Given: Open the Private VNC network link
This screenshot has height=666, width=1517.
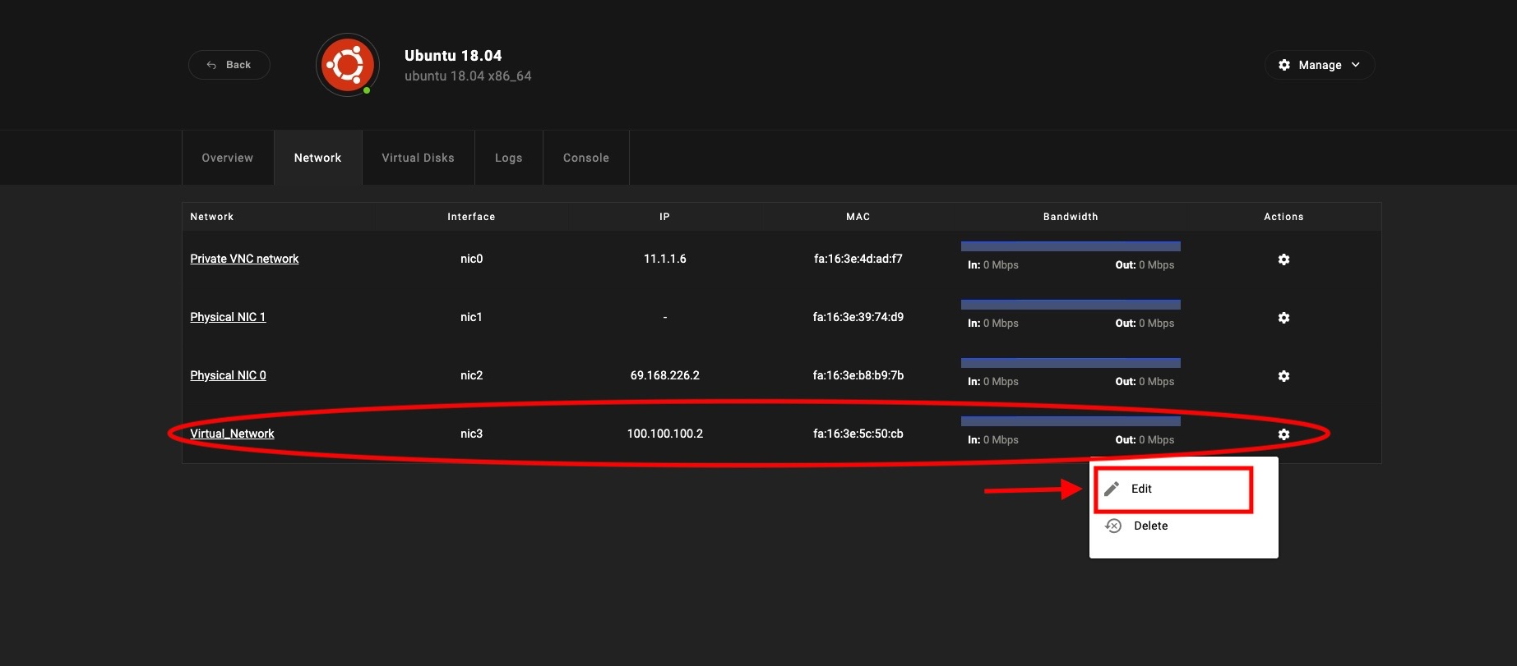Looking at the screenshot, I should tap(244, 259).
